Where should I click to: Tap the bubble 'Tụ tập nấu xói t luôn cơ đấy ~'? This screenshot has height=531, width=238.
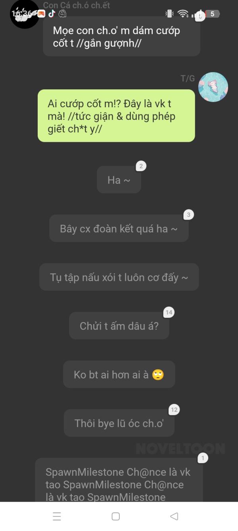[x=119, y=277]
